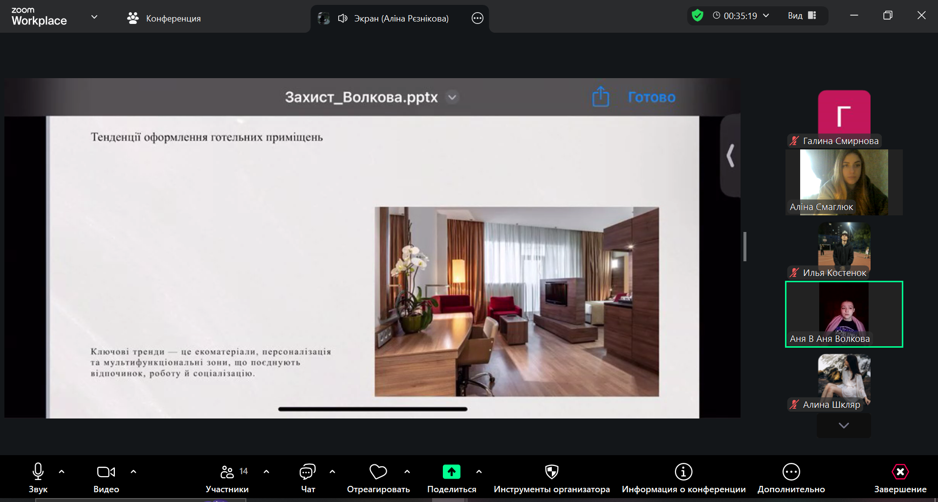Open the Вид layout menu
Screen dimensions: 938x502
pyautogui.click(x=802, y=16)
